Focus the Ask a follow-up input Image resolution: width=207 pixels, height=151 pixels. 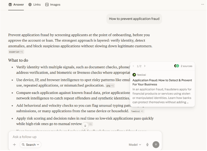point(85,137)
